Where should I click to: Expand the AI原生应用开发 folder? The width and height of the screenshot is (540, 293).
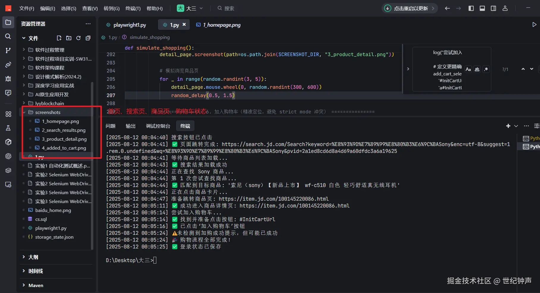click(24, 94)
